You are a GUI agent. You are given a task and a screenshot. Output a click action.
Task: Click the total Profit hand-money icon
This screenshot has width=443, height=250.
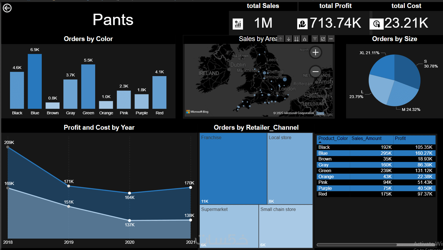point(302,24)
